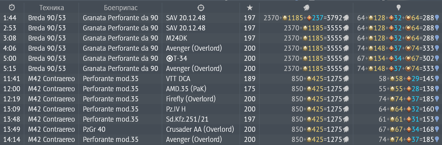
Task: Click the Pz.IV H target entry
Action: tap(176, 109)
